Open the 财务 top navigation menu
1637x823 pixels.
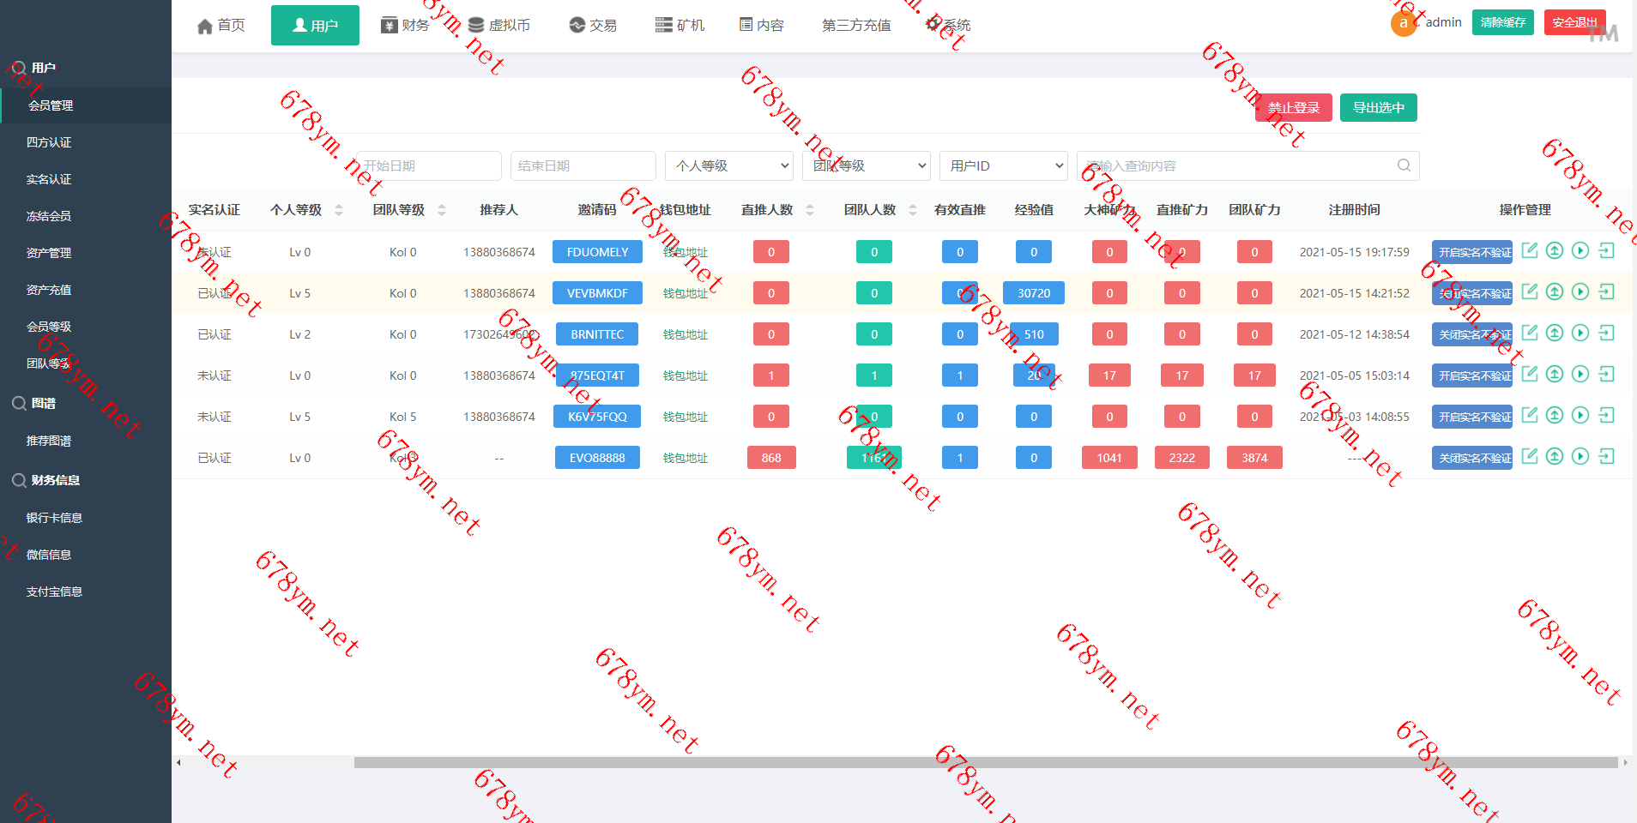405,25
